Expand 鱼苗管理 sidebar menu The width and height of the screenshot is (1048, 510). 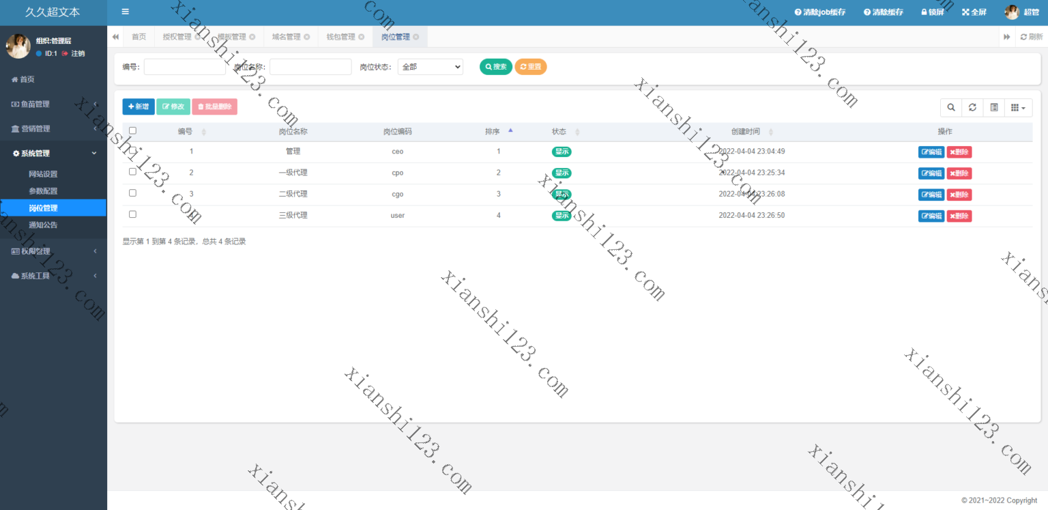[53, 104]
